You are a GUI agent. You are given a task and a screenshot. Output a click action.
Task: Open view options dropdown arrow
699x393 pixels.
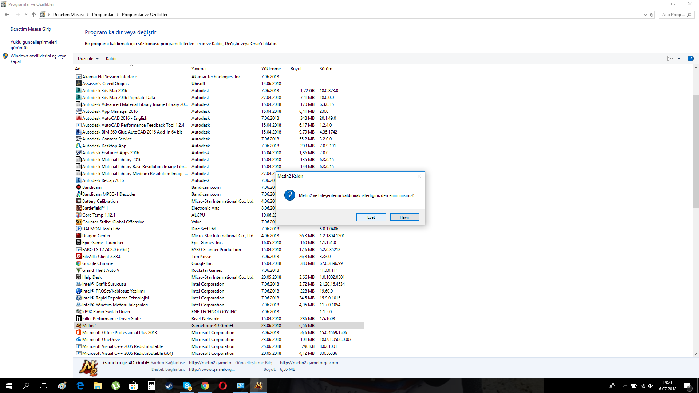coord(679,59)
